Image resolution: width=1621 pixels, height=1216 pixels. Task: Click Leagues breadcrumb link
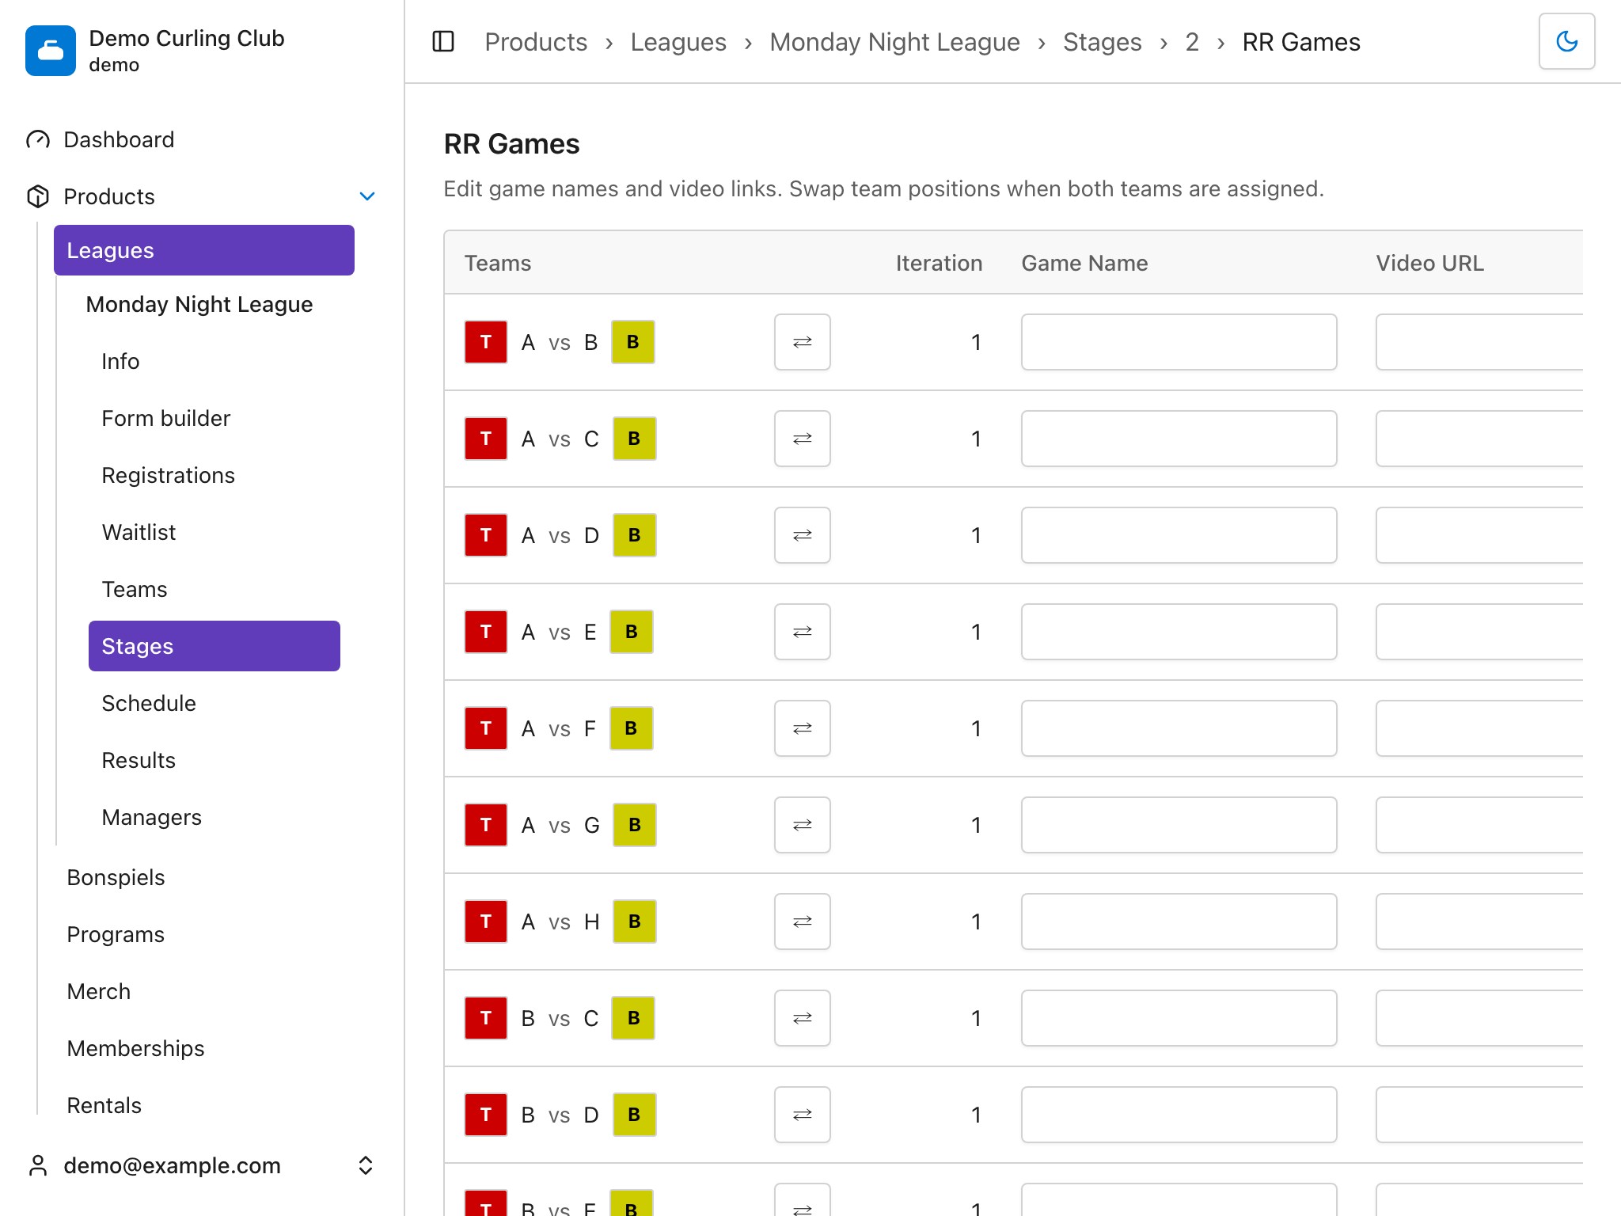678,42
